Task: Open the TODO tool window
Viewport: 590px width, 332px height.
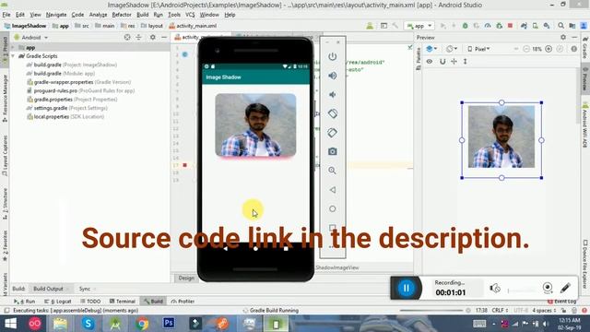Action: (90, 302)
